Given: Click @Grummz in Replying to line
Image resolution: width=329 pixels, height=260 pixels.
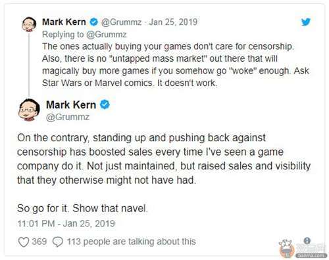Looking at the screenshot, I should [x=107, y=34].
